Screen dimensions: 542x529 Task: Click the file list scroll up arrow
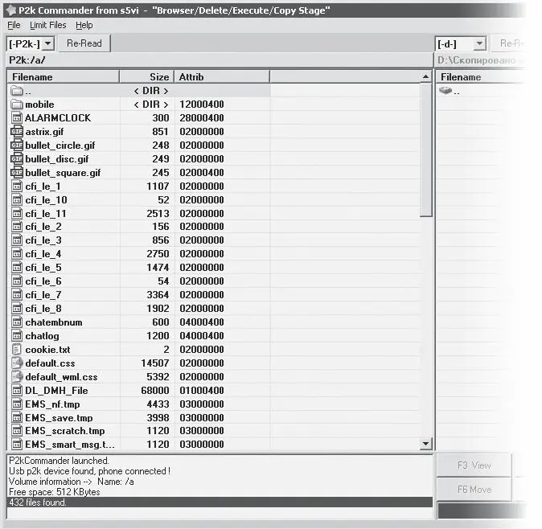(x=426, y=76)
